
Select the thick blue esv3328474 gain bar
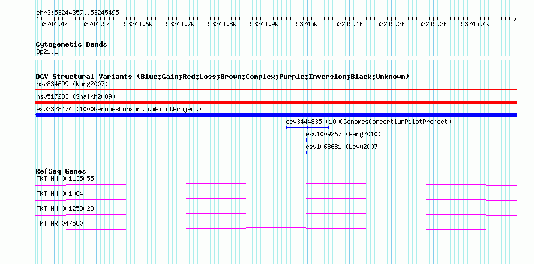[x=276, y=115]
